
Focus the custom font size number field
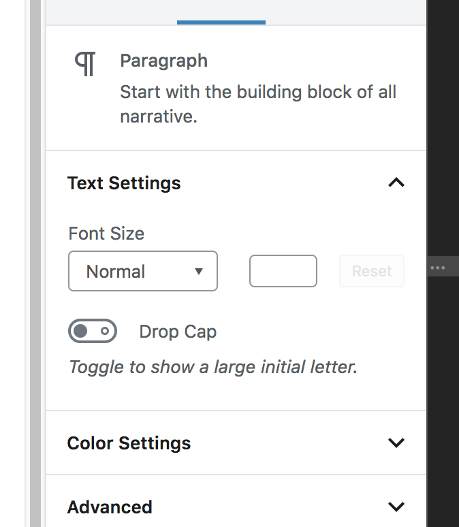[283, 271]
